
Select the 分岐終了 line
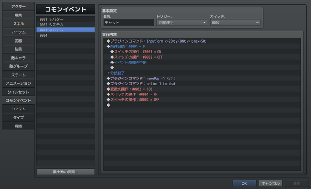[x=202, y=73]
